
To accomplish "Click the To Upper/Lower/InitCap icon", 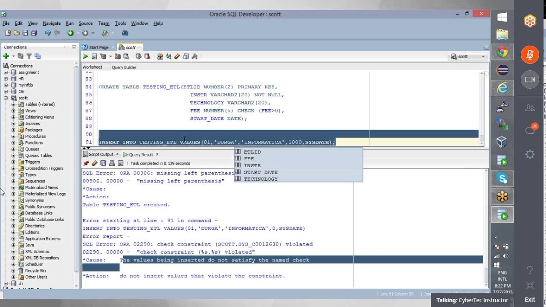I will click(x=168, y=56).
